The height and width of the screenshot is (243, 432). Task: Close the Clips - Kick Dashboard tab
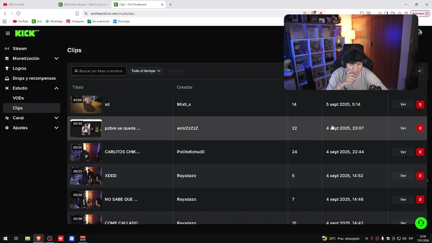(x=162, y=4)
